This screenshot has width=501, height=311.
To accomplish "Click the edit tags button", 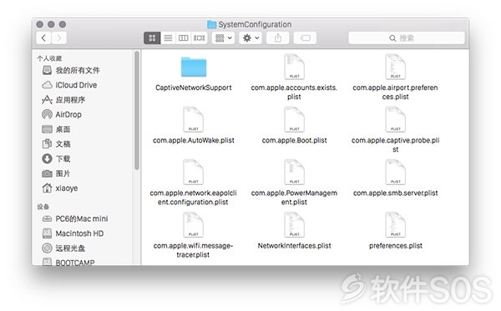I will (305, 38).
